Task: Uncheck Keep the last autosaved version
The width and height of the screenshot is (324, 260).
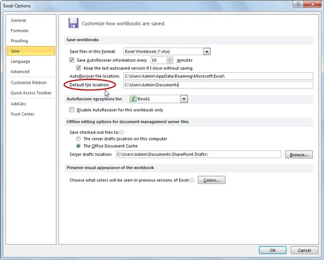Action: (x=79, y=68)
